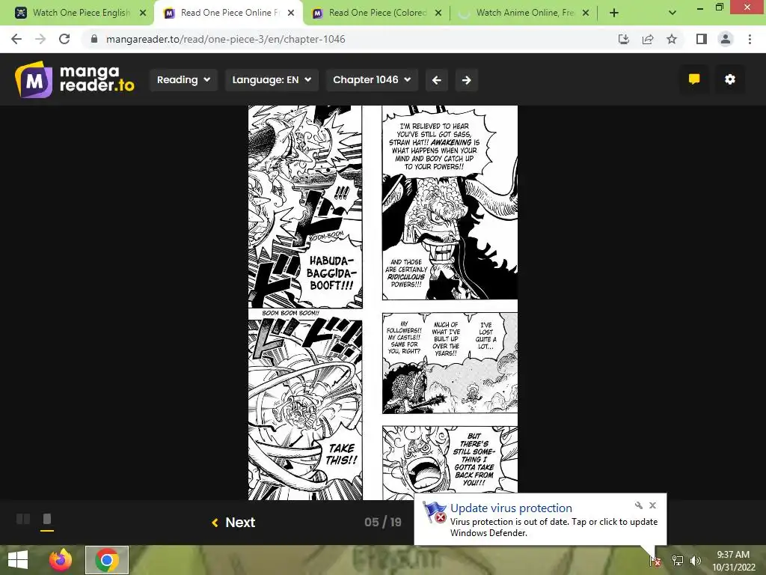766x575 pixels.
Task: Switch to single-page view icon
Action: pos(47,519)
